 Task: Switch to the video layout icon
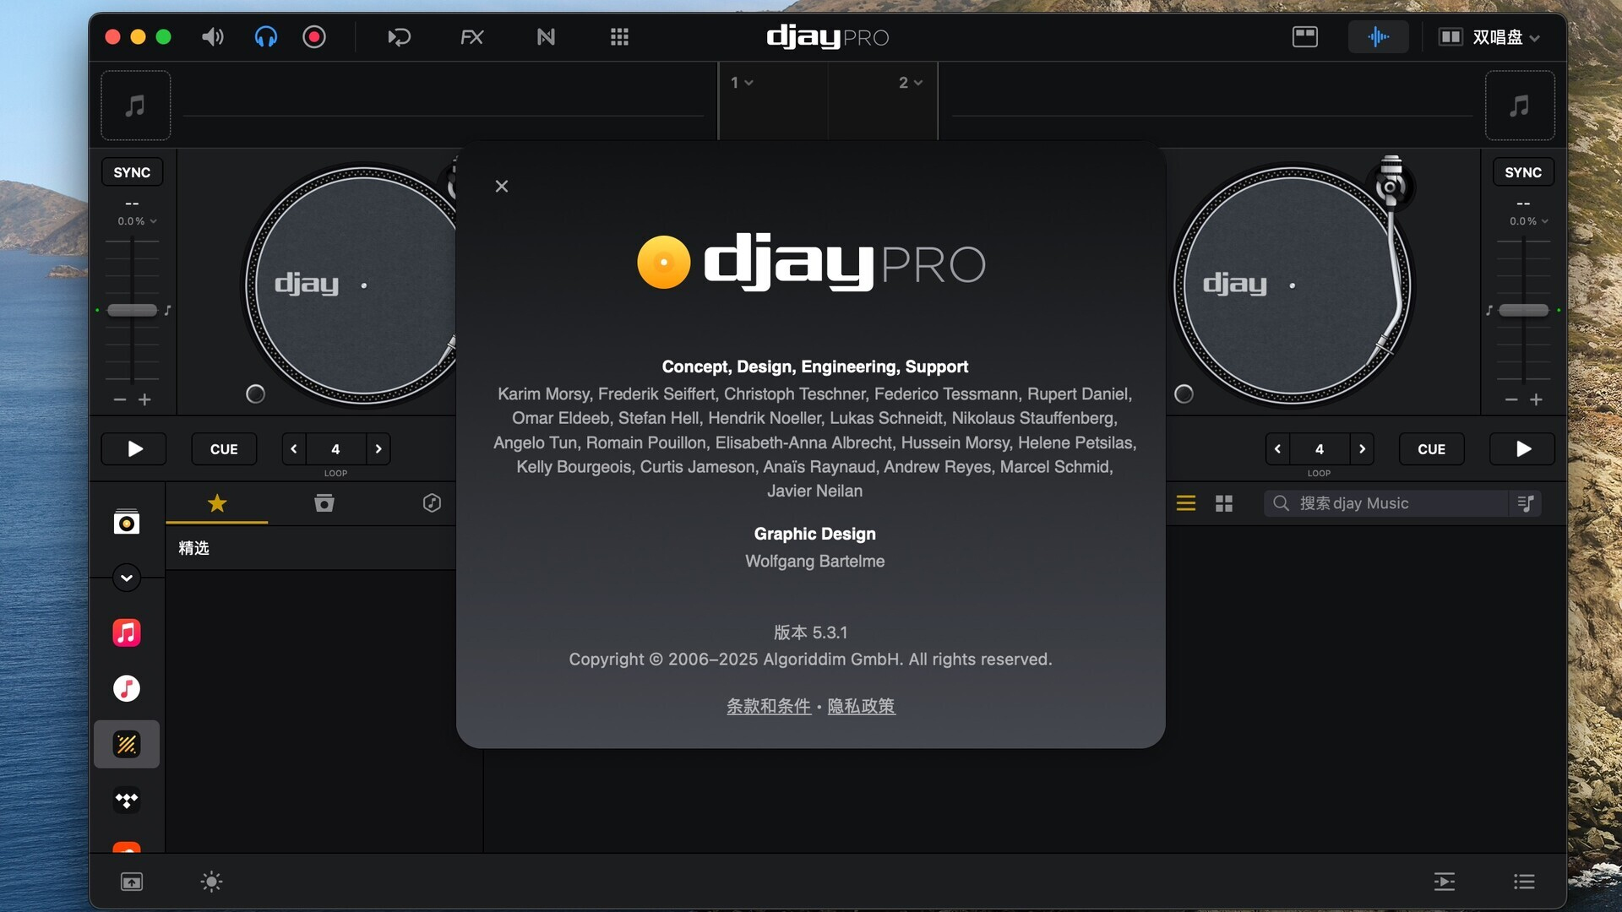pos(1305,37)
